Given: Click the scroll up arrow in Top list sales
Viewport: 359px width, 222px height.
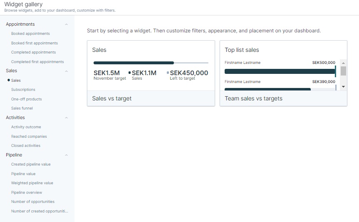Looking at the screenshot, I should click(343, 63).
